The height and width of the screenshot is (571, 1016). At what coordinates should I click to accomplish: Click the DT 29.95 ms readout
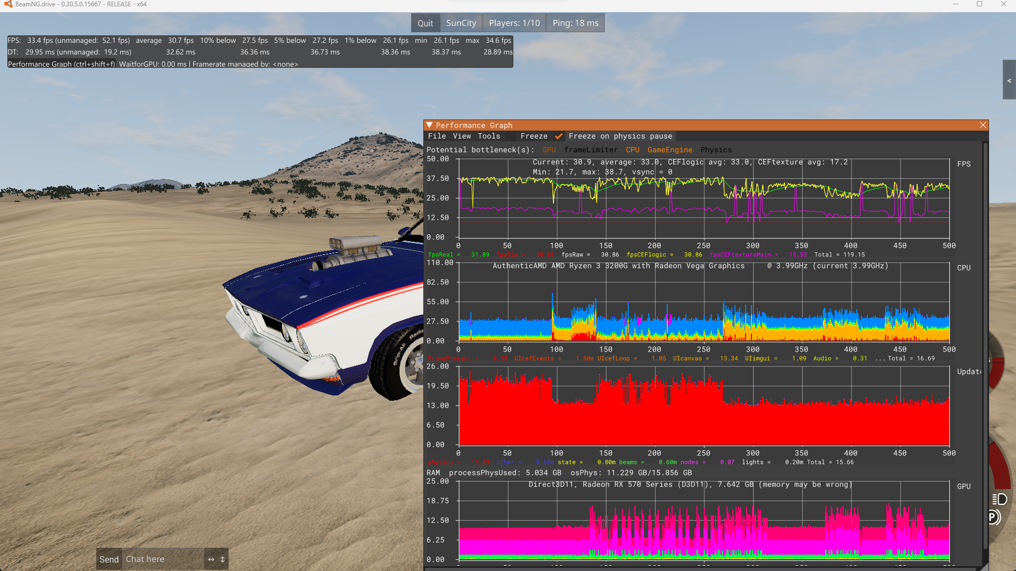(x=69, y=52)
